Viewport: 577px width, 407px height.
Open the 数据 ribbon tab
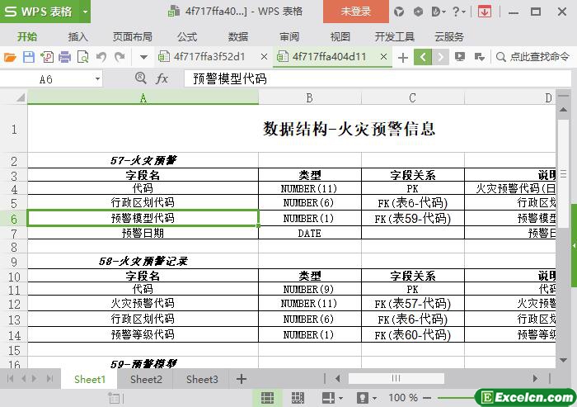[x=238, y=37]
